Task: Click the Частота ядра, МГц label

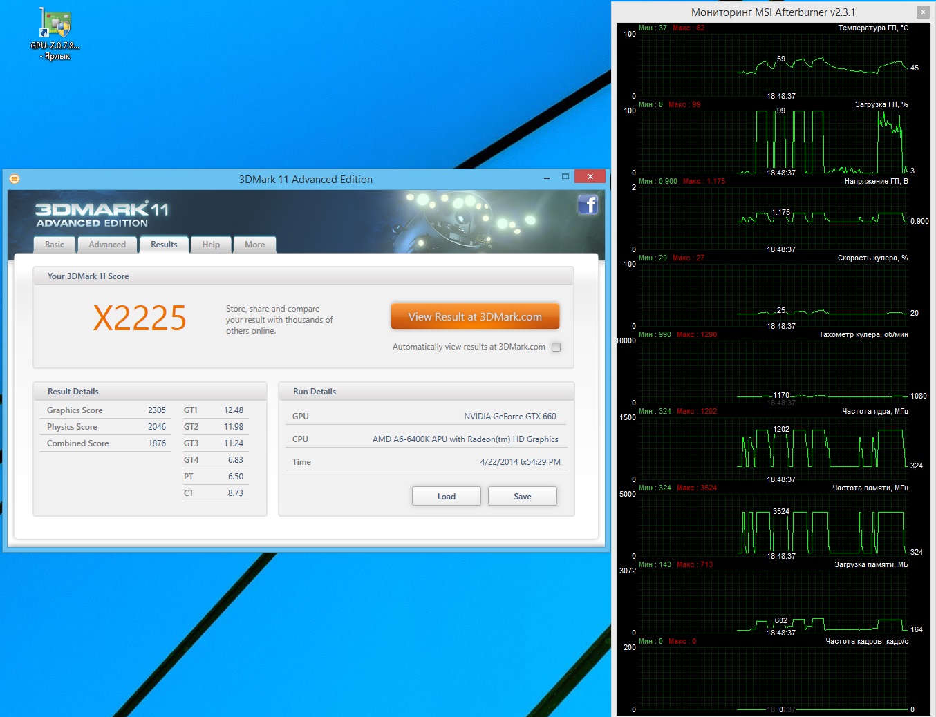Action: 875,412
